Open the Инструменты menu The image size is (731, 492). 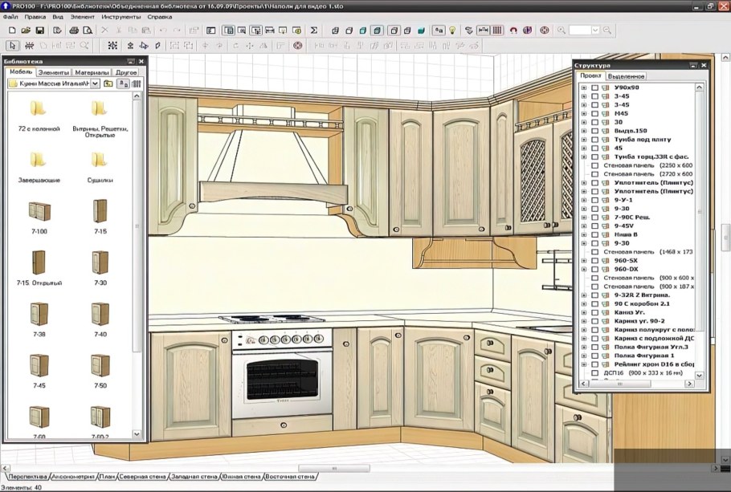[x=120, y=16]
